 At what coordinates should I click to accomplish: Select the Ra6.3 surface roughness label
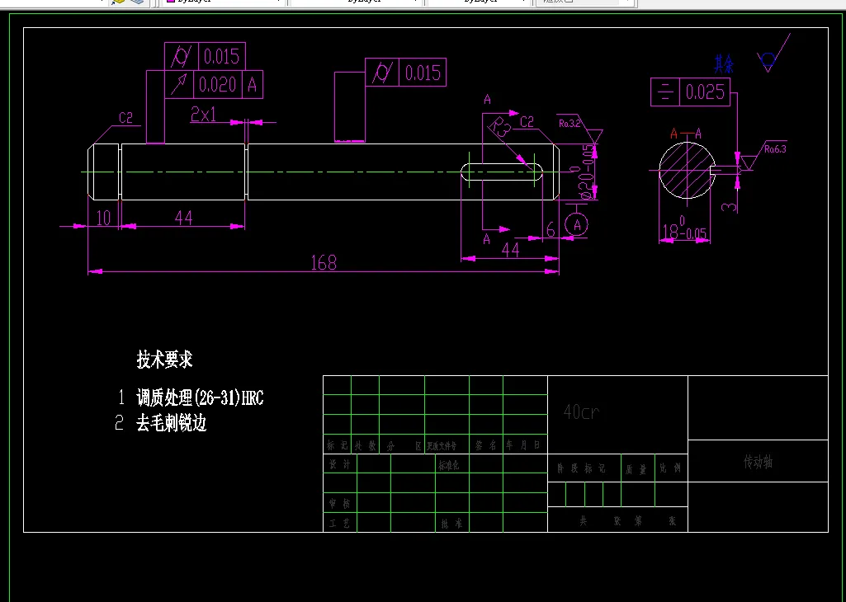pos(775,149)
